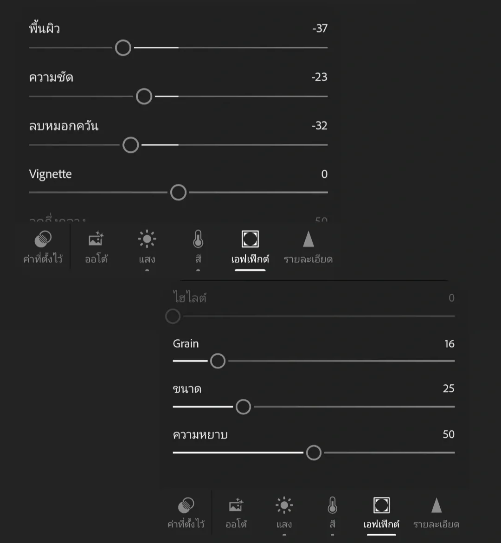
Task: Click the Roughness (ความหยาบ) slider handle
Action: [313, 452]
